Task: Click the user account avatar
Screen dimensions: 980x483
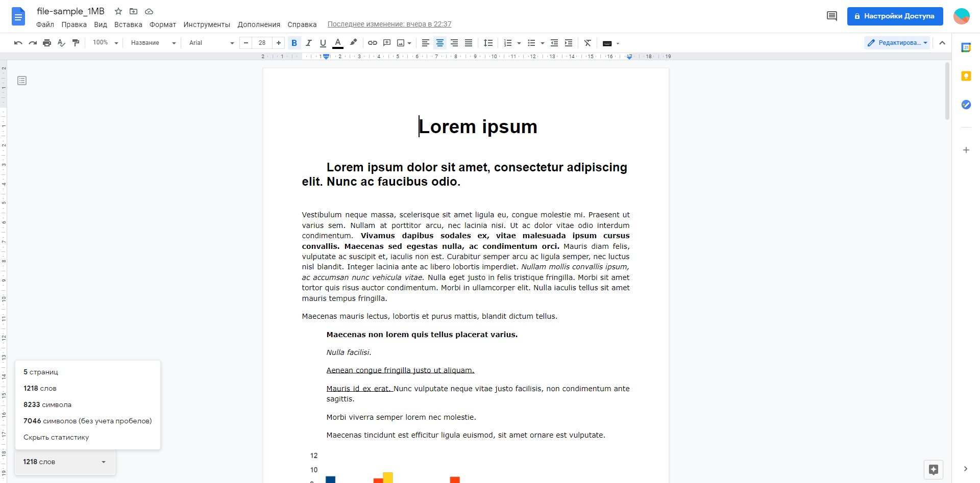Action: 962,16
